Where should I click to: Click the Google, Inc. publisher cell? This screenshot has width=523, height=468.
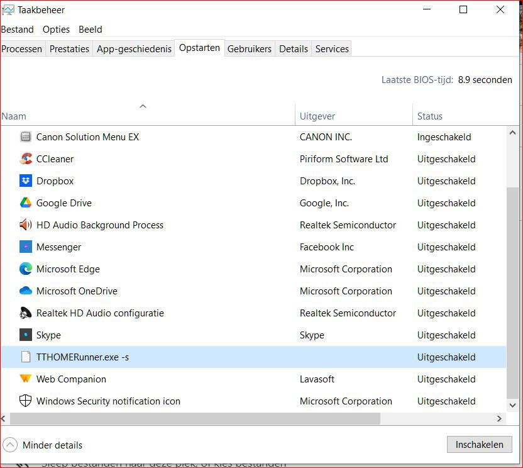coord(324,203)
